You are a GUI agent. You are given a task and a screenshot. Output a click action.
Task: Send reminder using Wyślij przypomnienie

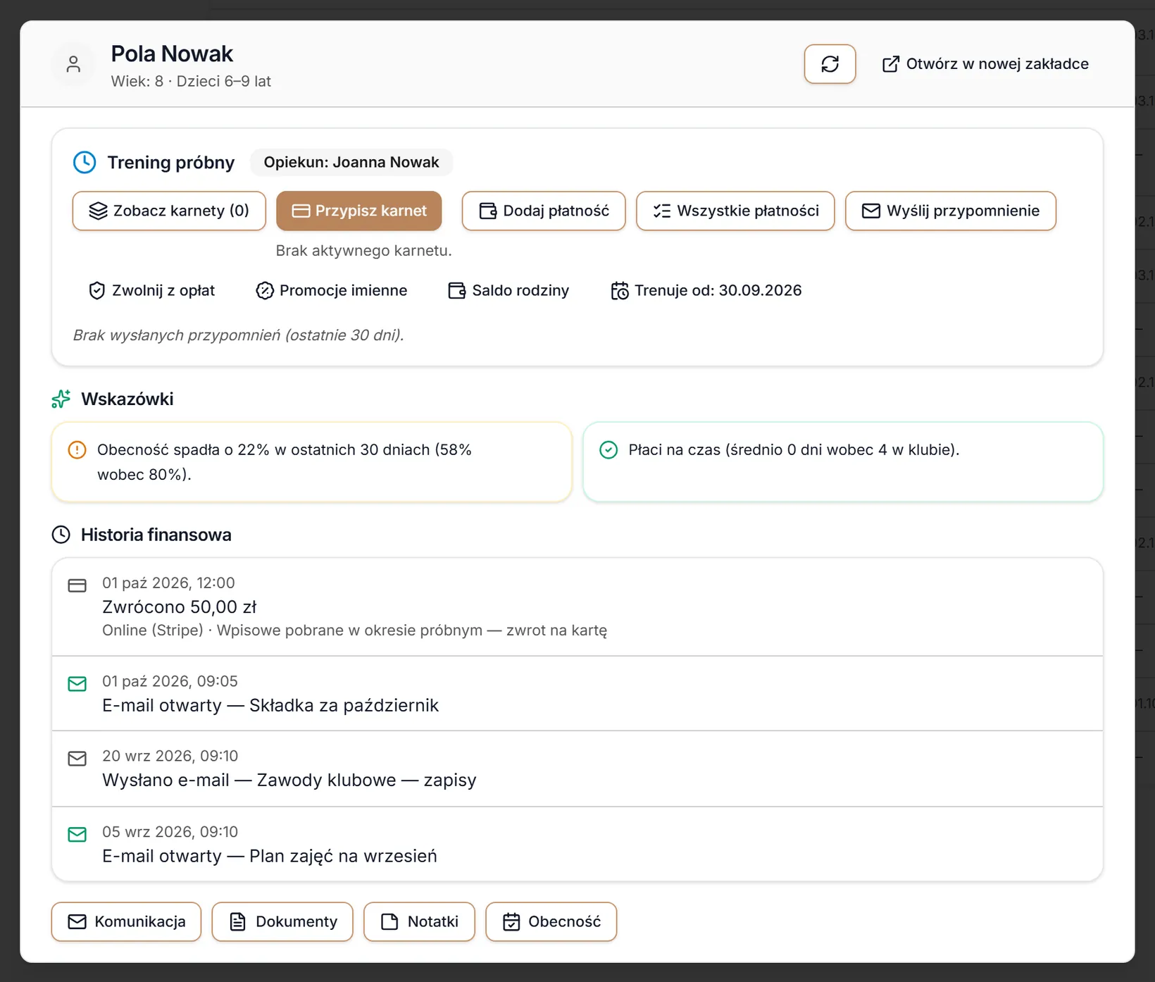click(x=951, y=211)
